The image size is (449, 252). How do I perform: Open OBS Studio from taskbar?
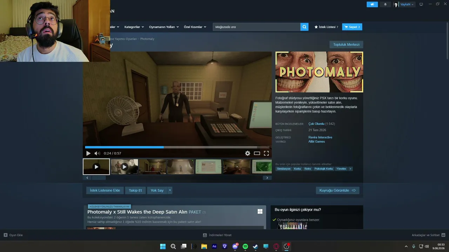(x=287, y=246)
